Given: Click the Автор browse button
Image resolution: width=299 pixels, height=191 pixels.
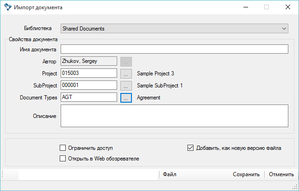Looking at the screenshot, I should [x=126, y=62].
